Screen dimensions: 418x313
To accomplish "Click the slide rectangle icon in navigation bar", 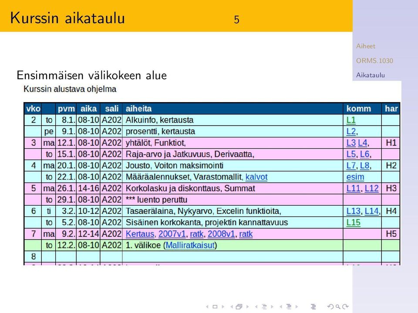I will pos(215,306).
